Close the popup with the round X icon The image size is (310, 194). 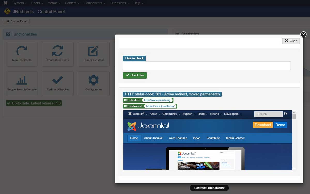(303, 34)
